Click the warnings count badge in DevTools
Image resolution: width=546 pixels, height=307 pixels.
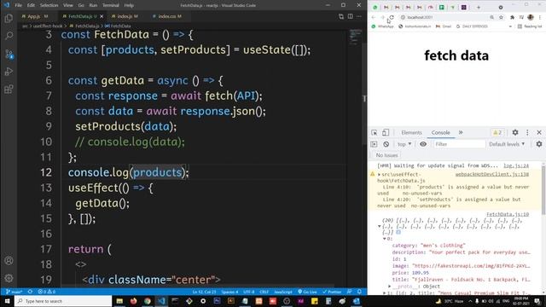(497, 133)
